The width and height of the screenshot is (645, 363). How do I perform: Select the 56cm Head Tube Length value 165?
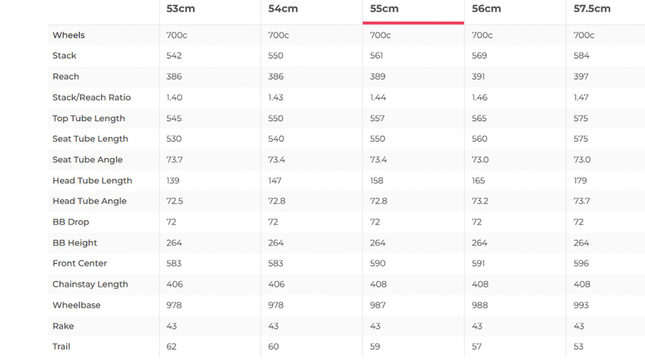point(478,181)
